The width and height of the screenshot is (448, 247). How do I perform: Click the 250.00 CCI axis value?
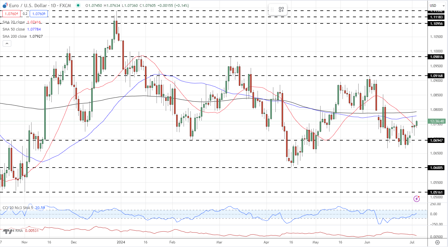pyautogui.click(x=436, y=204)
